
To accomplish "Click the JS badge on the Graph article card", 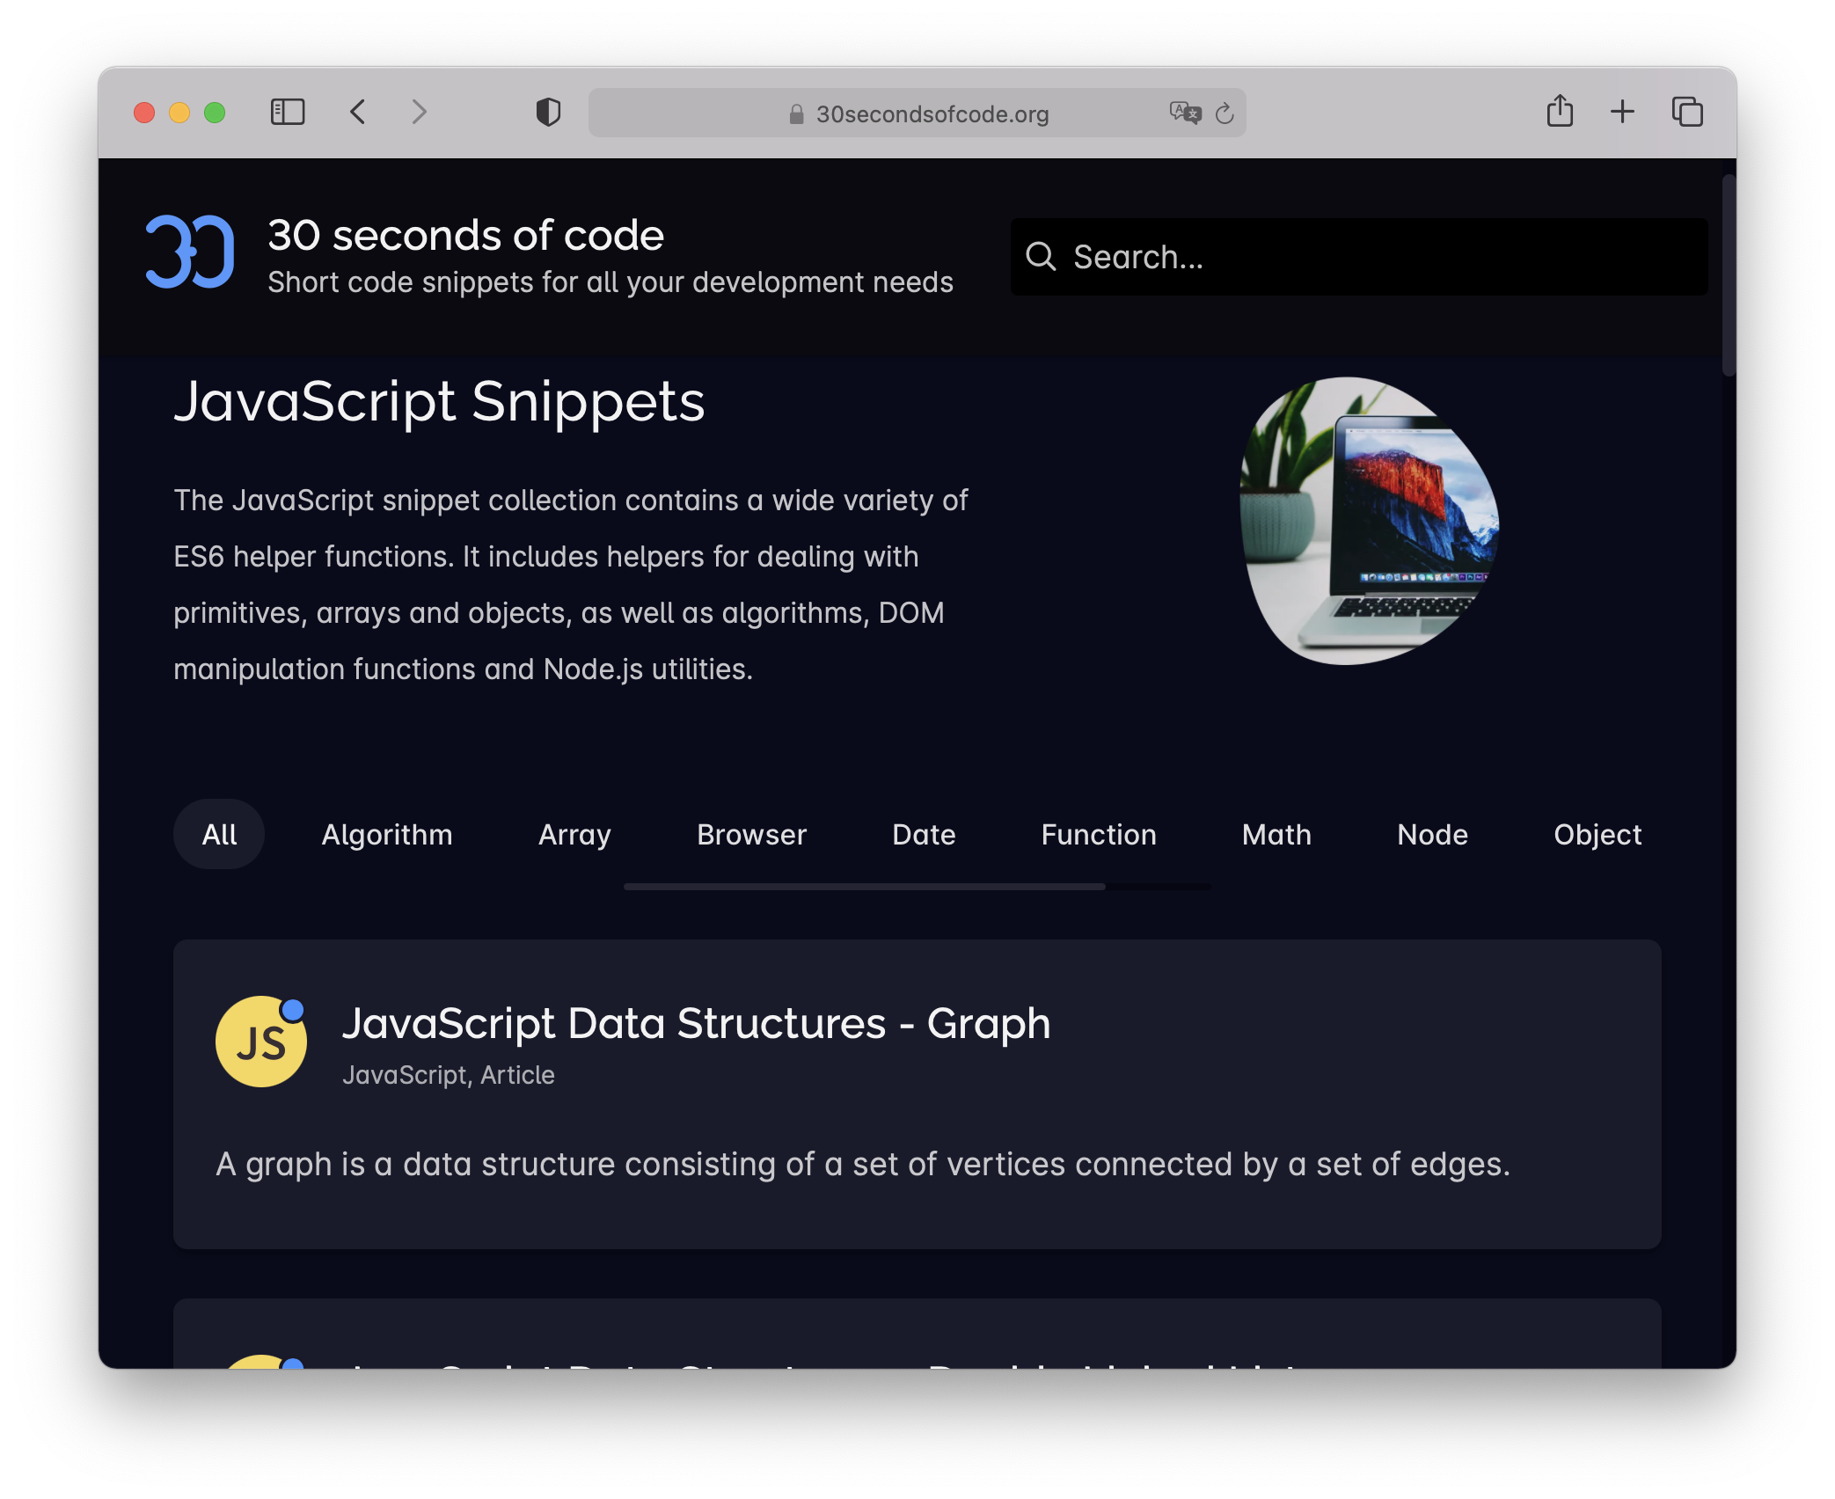I will pyautogui.click(x=260, y=1041).
